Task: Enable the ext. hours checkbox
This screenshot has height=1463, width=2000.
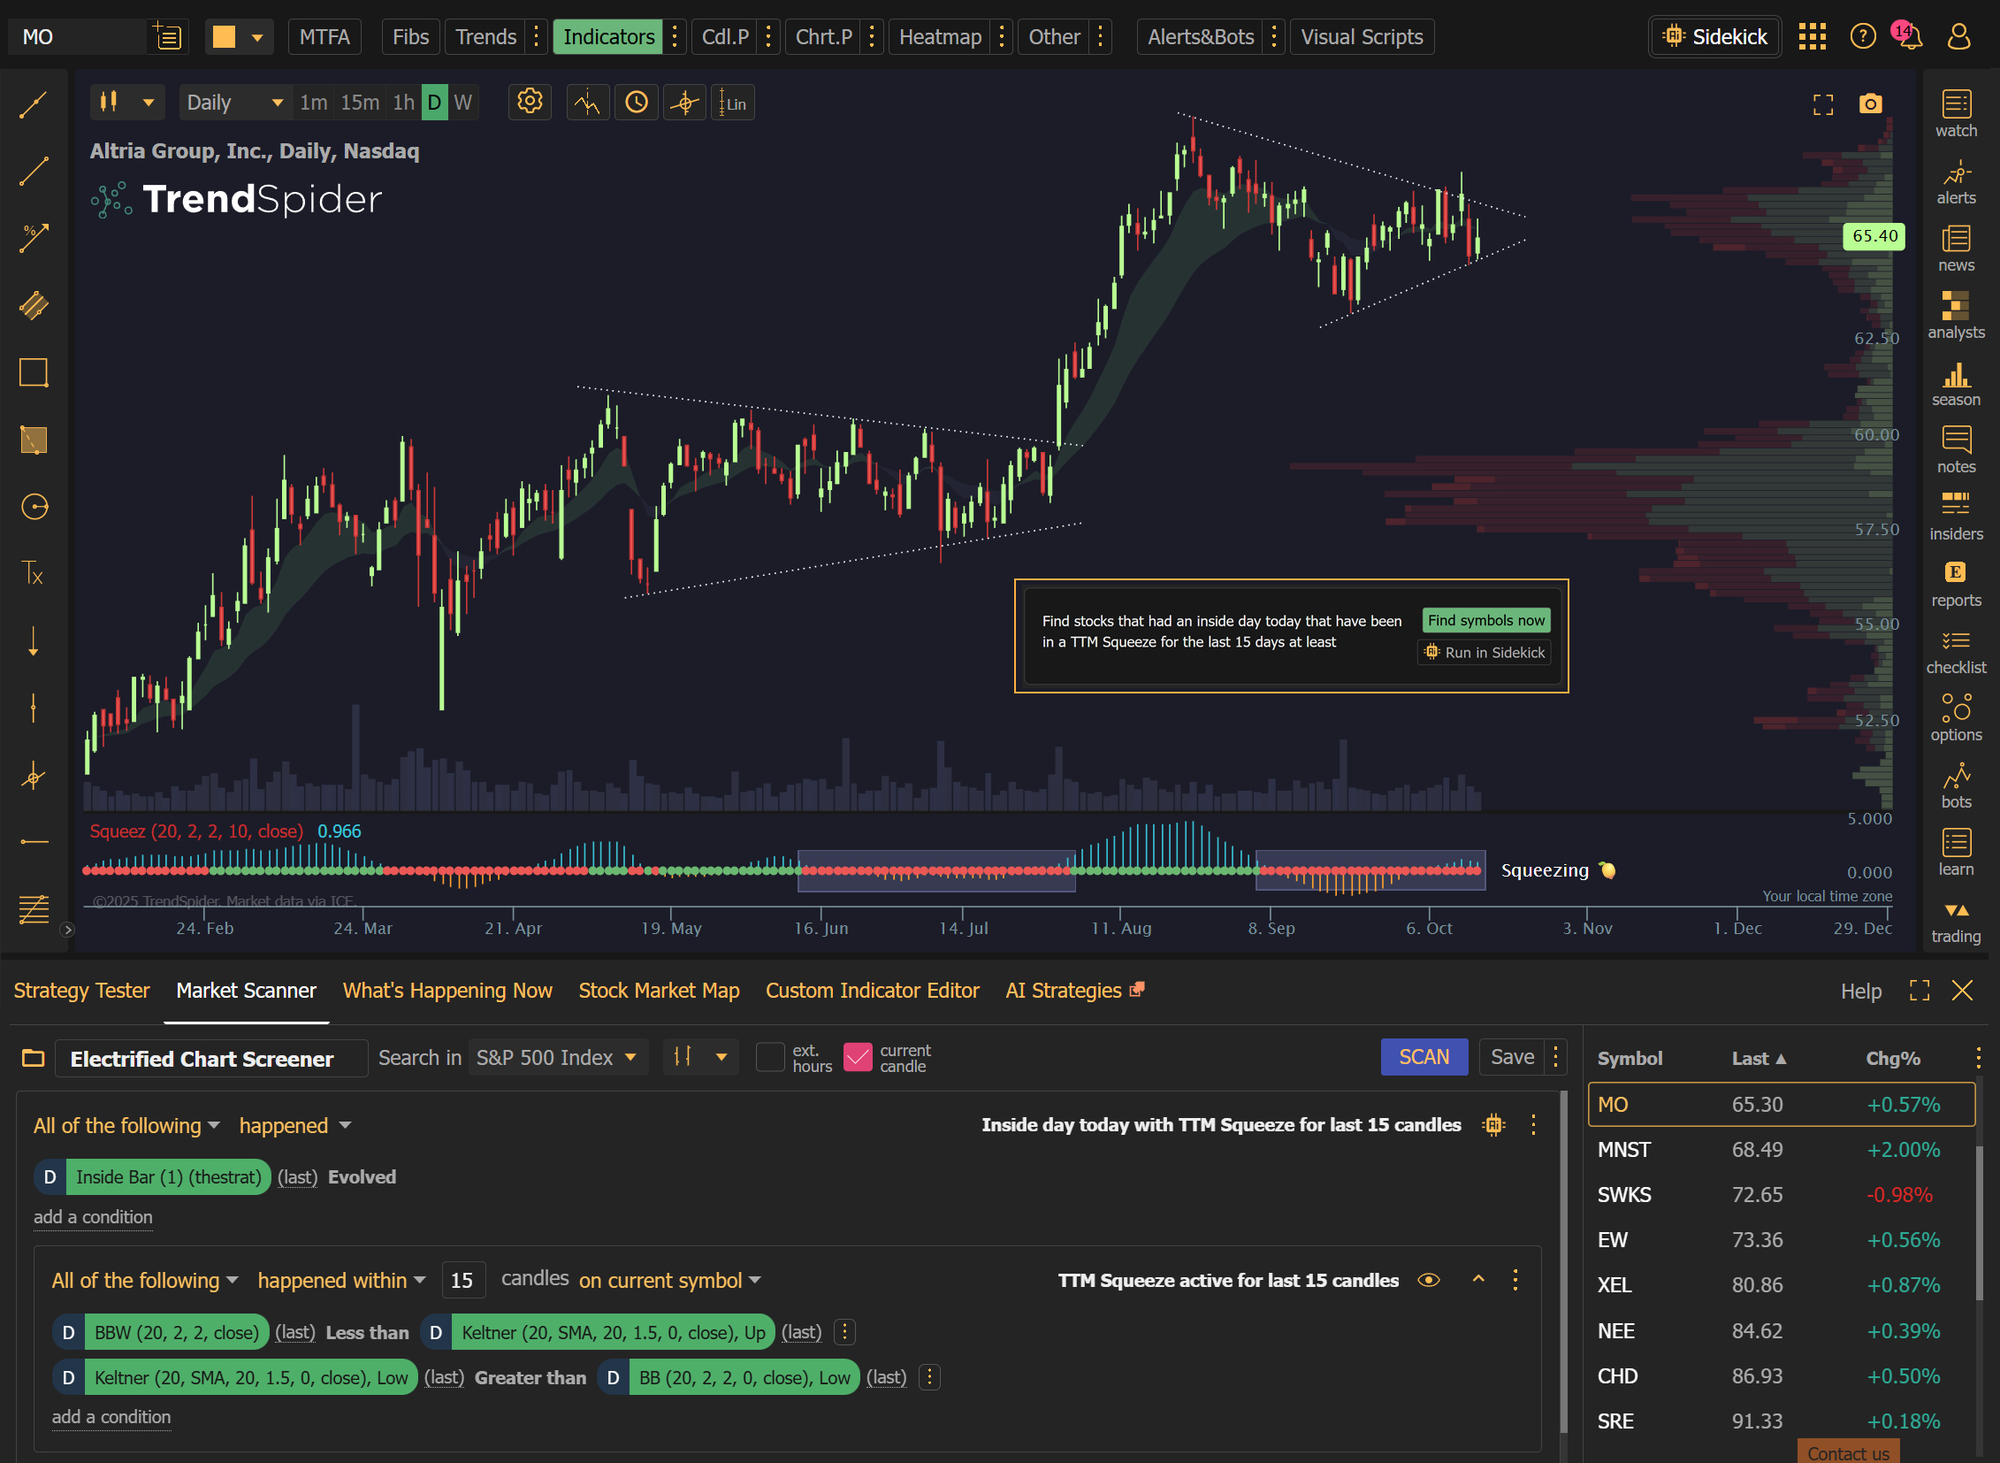Action: 769,1057
